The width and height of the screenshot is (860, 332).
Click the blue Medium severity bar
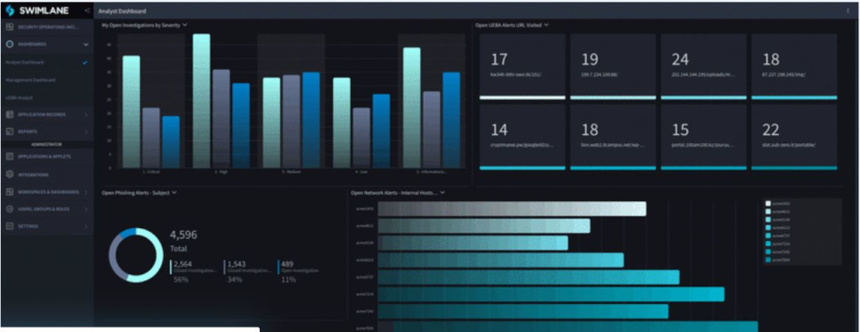pos(311,120)
